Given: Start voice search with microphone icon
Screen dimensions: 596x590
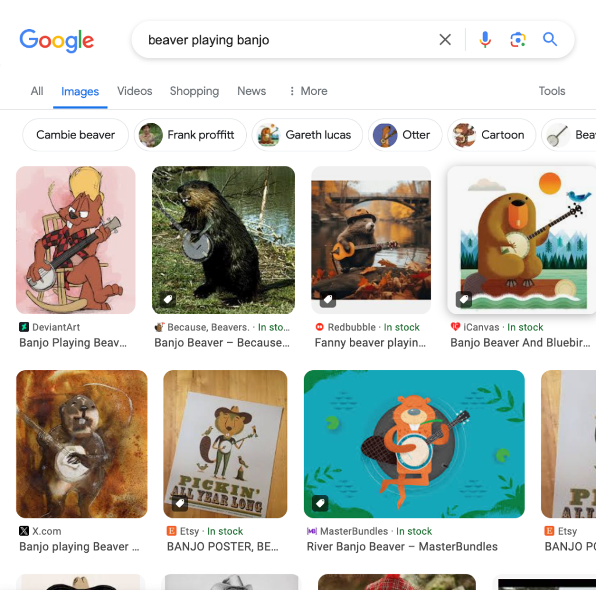Looking at the screenshot, I should [x=485, y=40].
